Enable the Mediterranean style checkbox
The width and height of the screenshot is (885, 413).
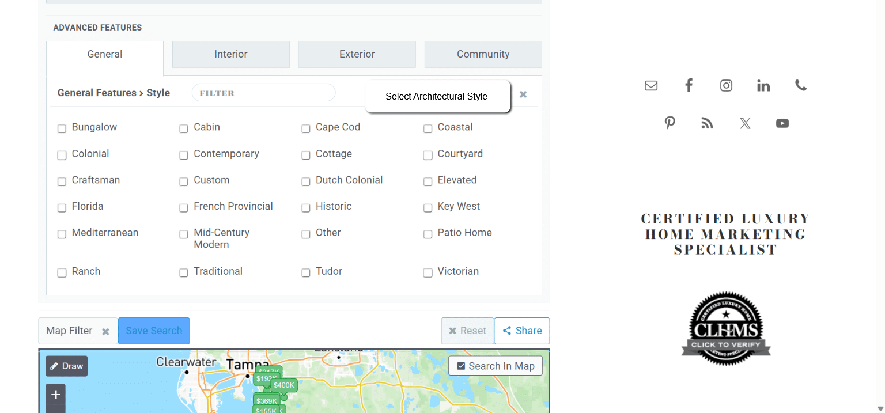62,234
